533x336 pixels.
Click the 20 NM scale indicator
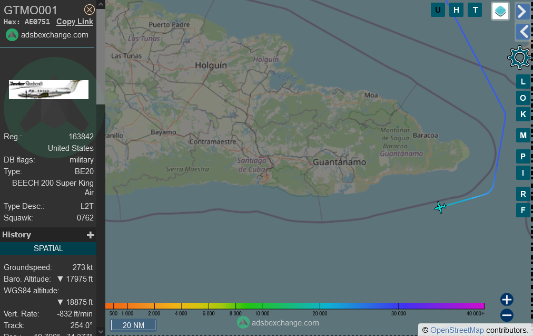pos(133,325)
